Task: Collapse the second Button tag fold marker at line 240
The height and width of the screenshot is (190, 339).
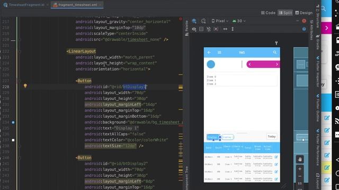Action: point(20,158)
